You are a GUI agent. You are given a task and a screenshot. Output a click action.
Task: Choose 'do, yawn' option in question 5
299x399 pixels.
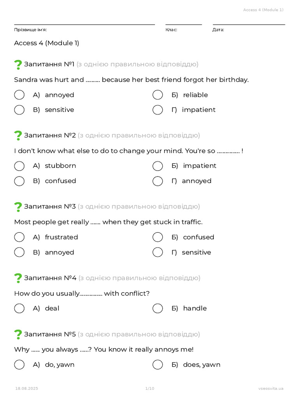pos(19,365)
